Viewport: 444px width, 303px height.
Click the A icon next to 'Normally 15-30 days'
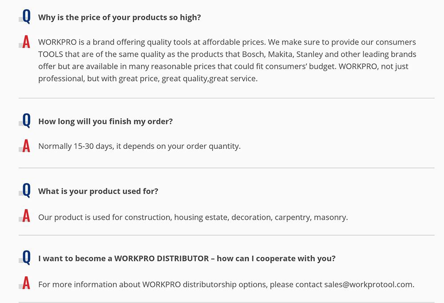pyautogui.click(x=26, y=146)
